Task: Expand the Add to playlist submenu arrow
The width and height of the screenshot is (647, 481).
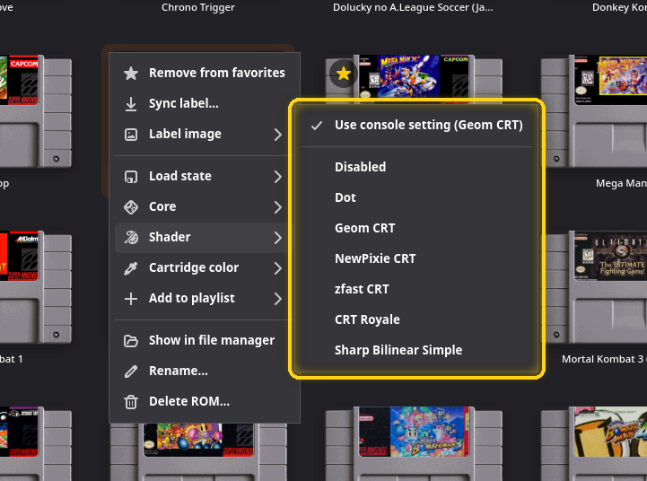Action: [278, 299]
